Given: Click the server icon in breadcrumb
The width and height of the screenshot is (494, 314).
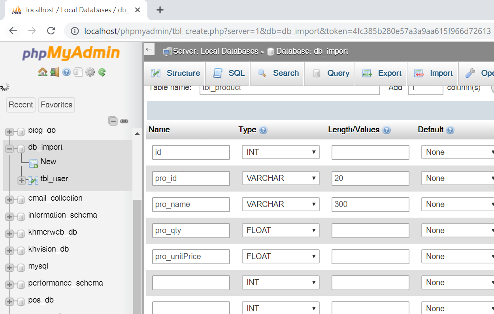Looking at the screenshot, I should [x=167, y=51].
